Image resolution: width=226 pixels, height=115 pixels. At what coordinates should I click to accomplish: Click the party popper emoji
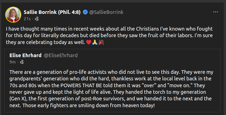101,42
